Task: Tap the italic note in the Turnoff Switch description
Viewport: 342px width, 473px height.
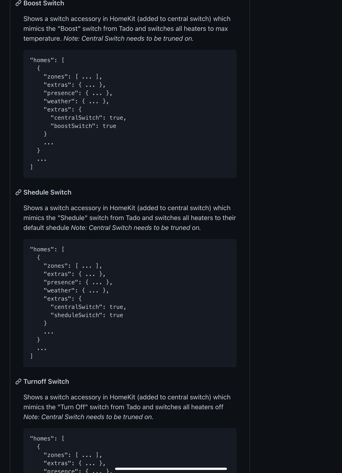Action: click(88, 417)
